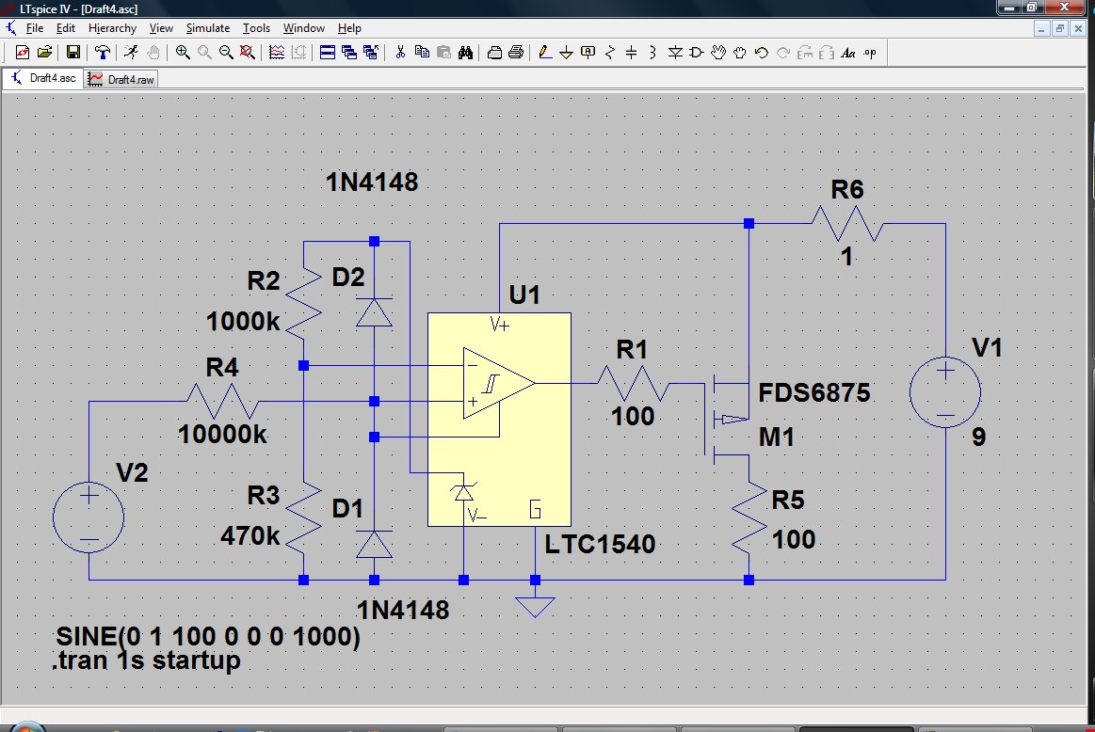This screenshot has height=732, width=1095.
Task: Select the Label Net tool
Action: pyautogui.click(x=588, y=53)
